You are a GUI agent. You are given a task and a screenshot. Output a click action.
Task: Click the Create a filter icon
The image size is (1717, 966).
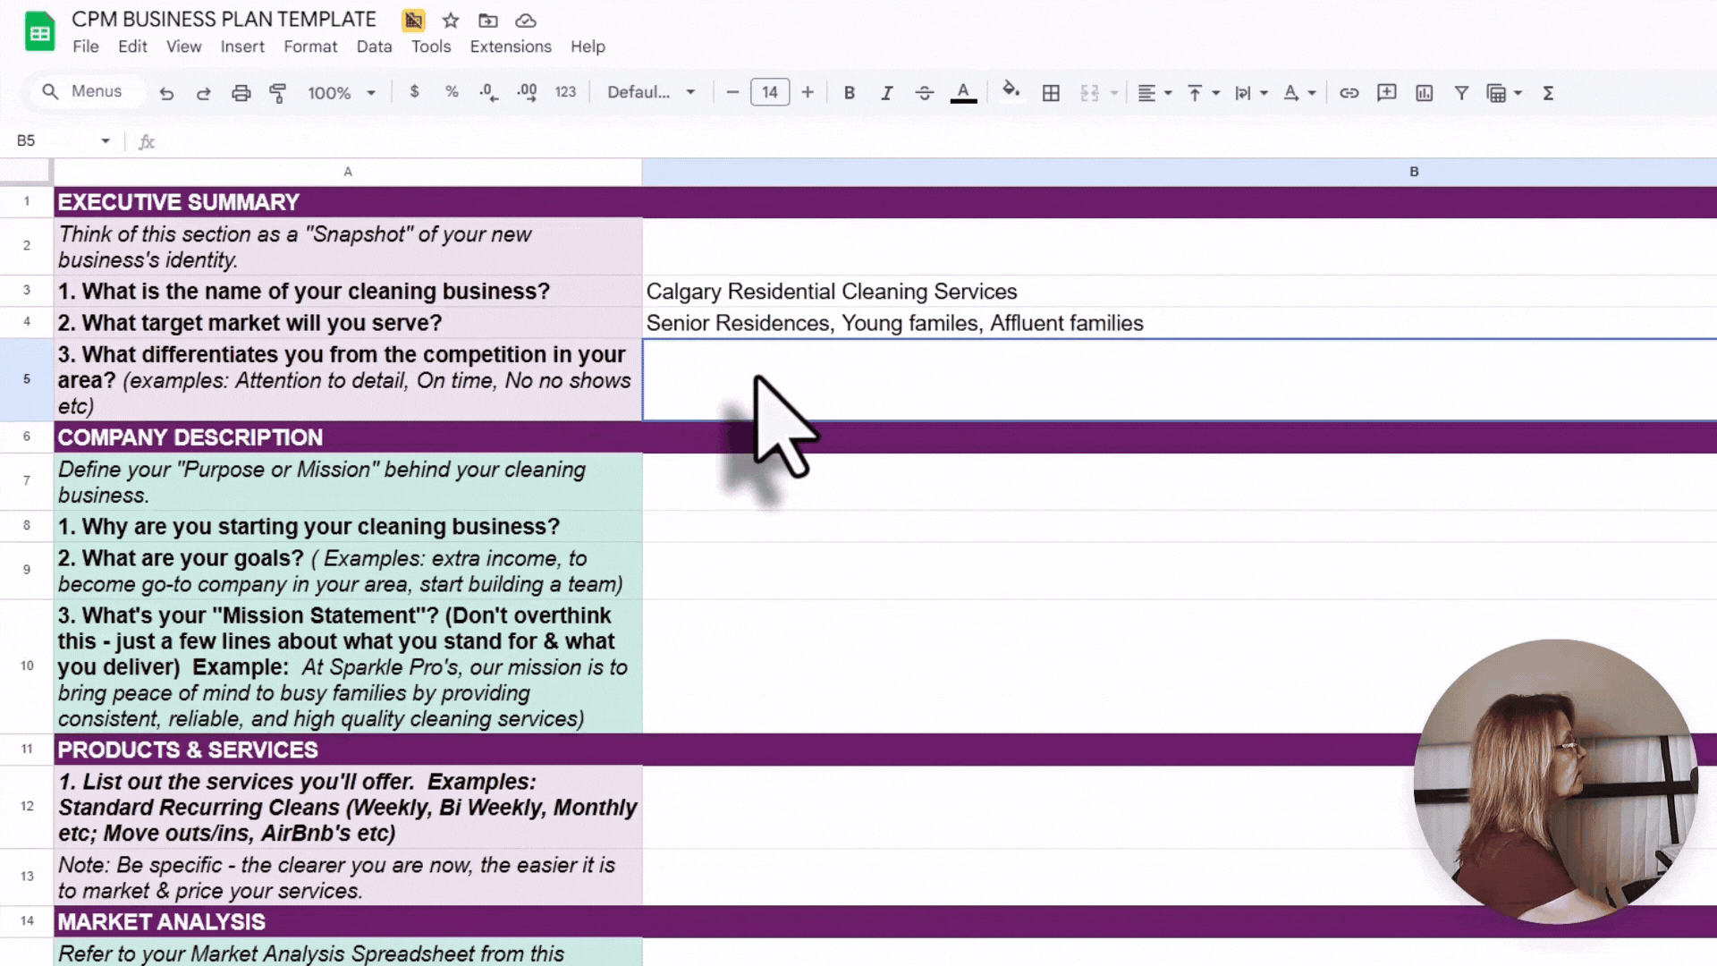[1461, 93]
